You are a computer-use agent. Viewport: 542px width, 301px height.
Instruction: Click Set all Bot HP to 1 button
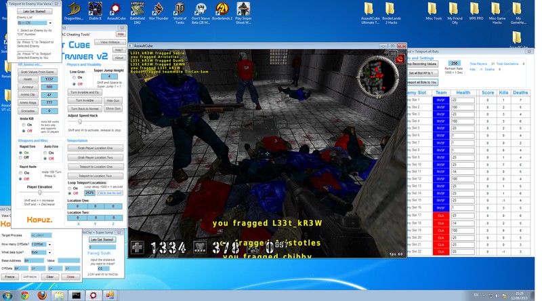point(422,73)
